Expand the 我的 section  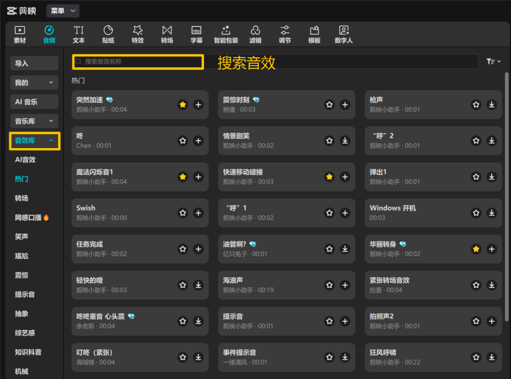34,82
